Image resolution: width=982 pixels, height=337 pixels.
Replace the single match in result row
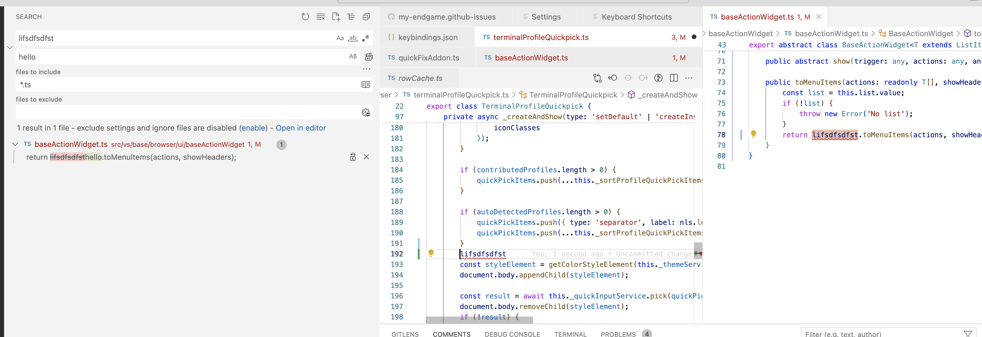(x=353, y=157)
